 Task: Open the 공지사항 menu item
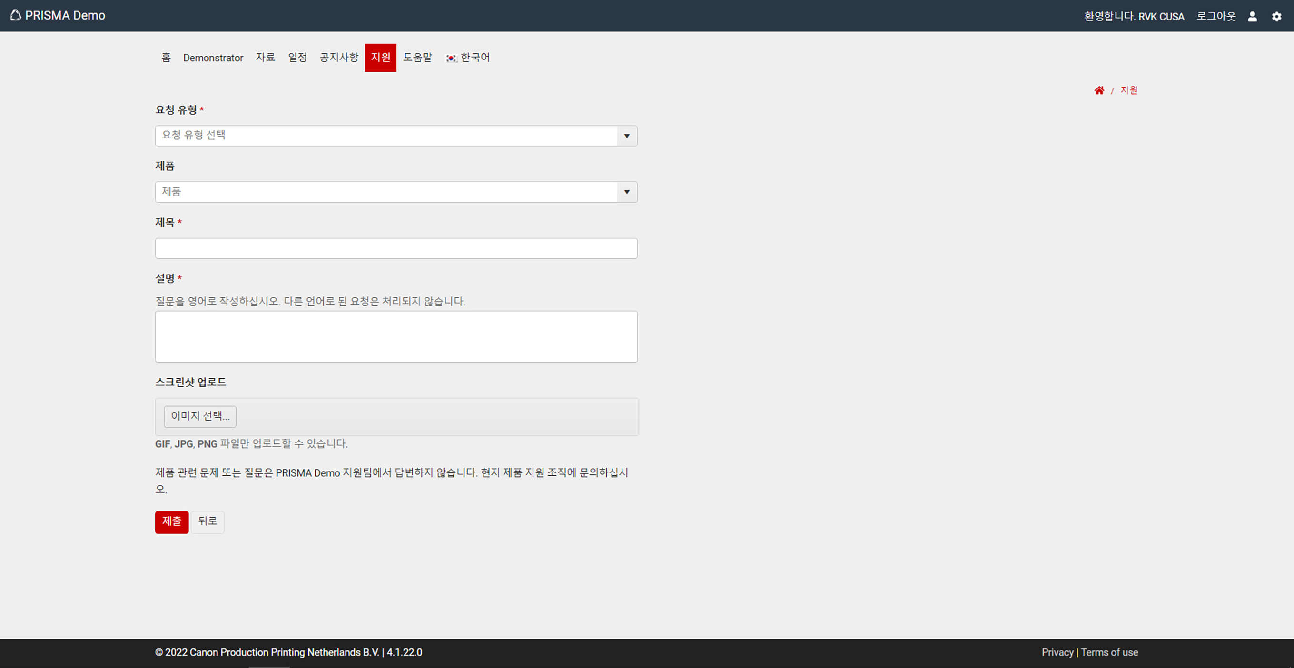point(339,58)
